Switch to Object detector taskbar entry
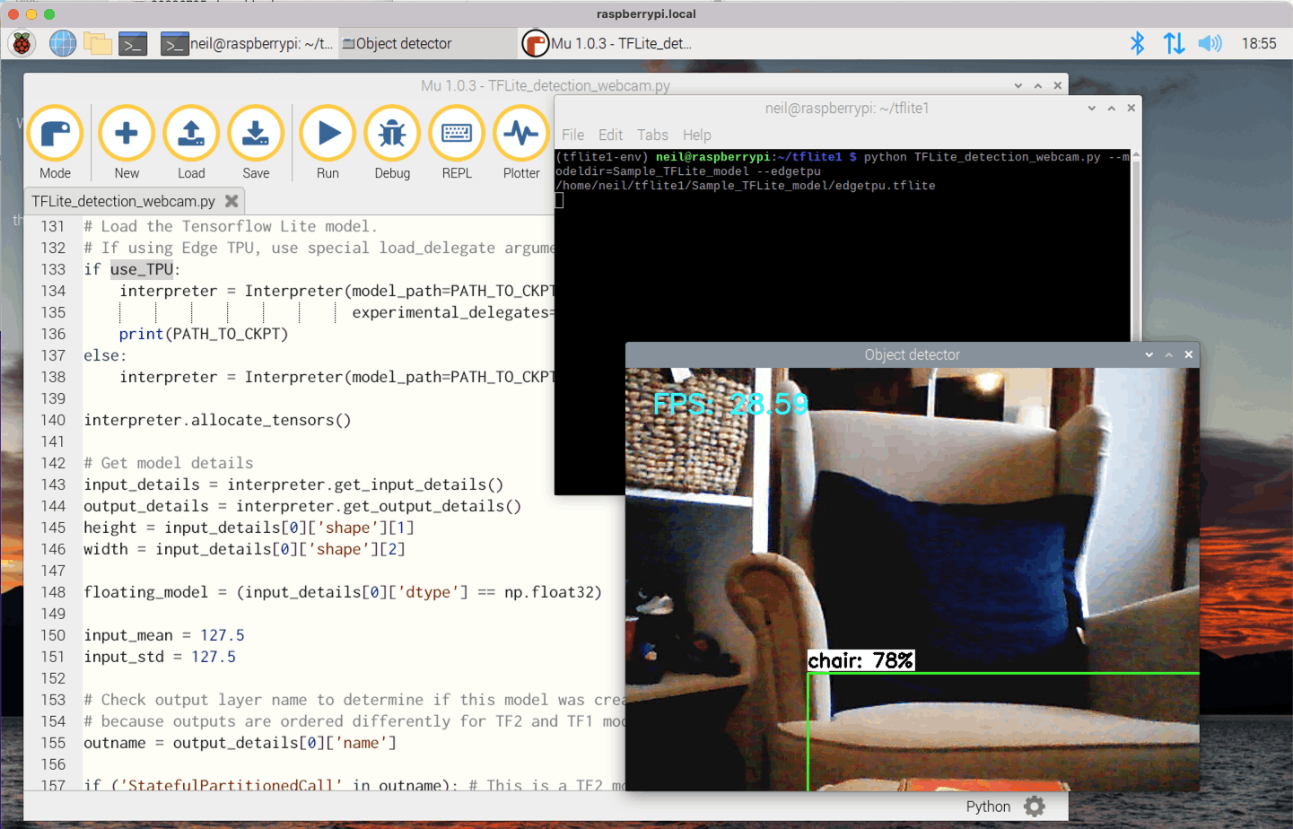This screenshot has height=829, width=1293. pyautogui.click(x=397, y=43)
